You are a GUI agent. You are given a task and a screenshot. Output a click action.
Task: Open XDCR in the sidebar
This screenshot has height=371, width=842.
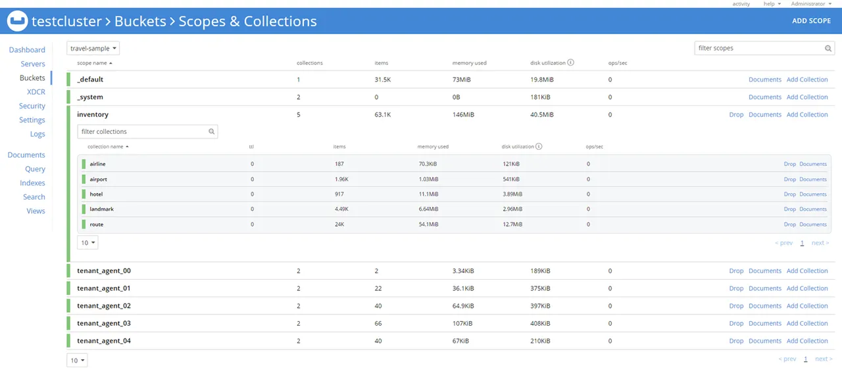tap(36, 92)
